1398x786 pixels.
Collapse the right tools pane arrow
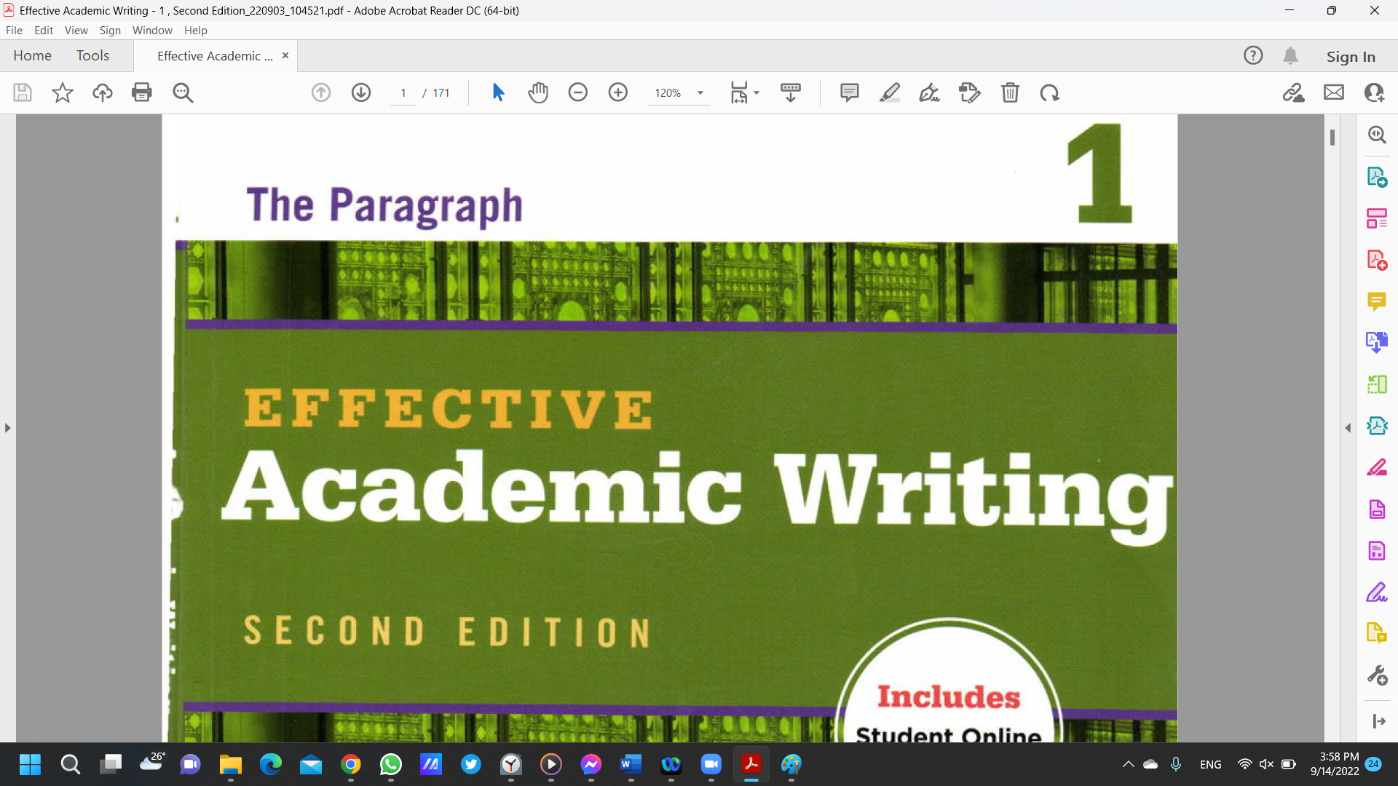pos(1348,428)
